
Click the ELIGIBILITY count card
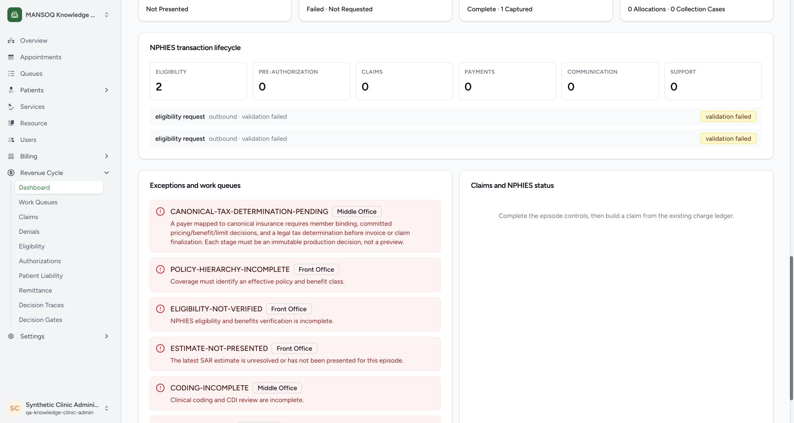click(198, 81)
